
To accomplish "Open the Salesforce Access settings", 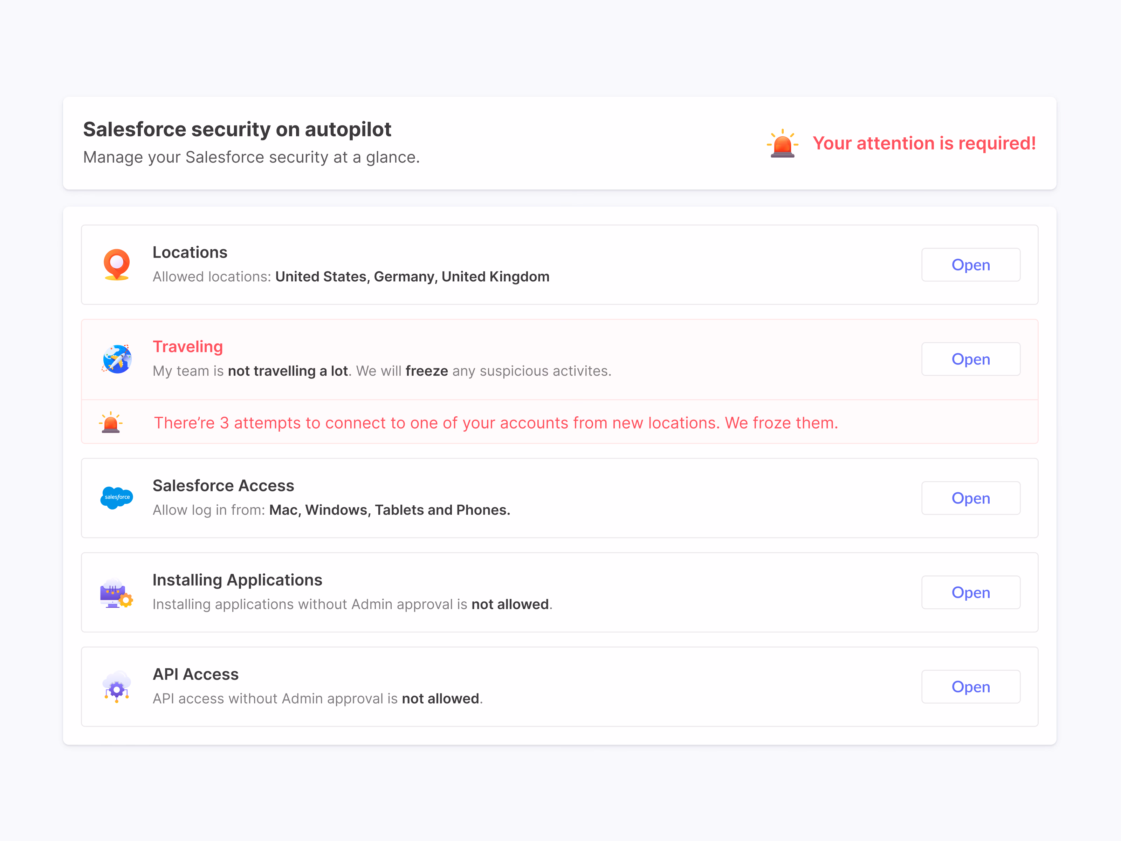I will coord(970,498).
